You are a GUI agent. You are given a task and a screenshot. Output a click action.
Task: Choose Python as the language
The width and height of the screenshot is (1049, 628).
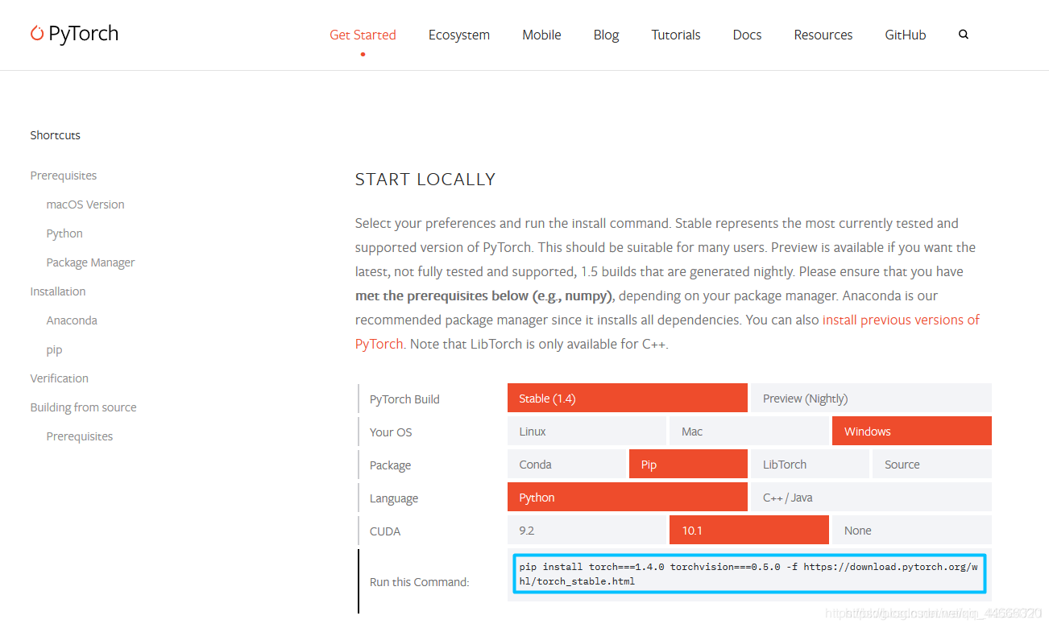click(628, 498)
